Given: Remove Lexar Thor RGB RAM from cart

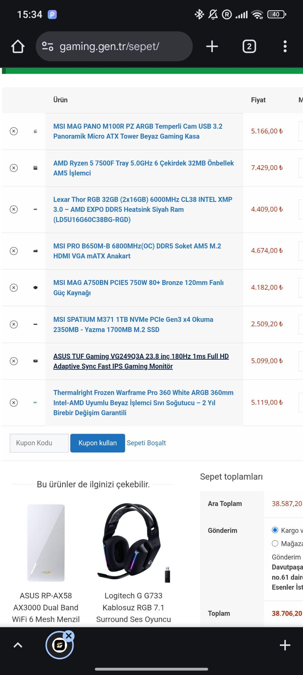Looking at the screenshot, I should (14, 209).
